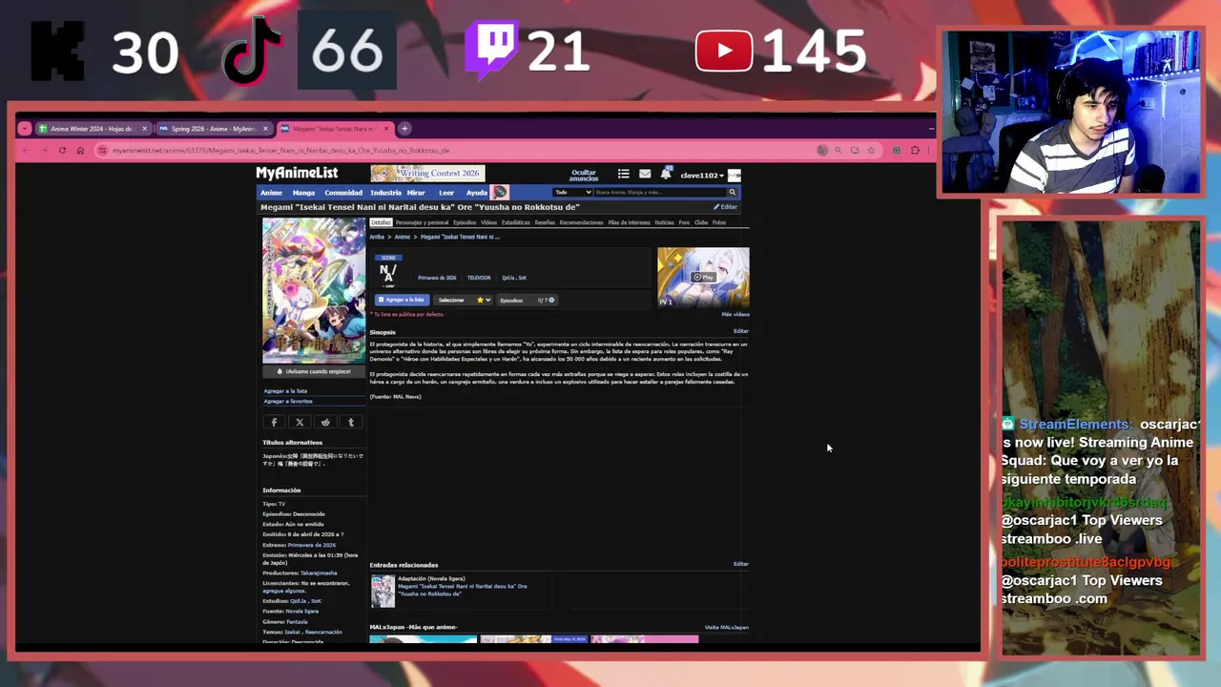Open the Industria menu
Screen dimensions: 1221x687
tap(385, 193)
